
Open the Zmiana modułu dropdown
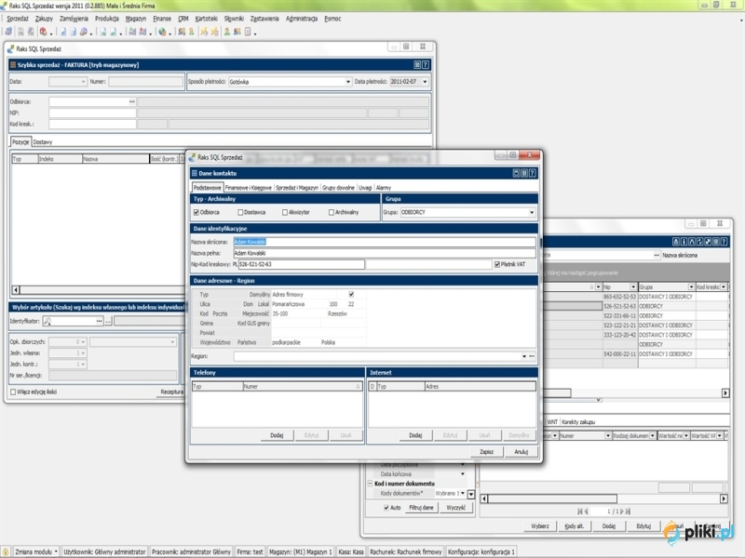click(x=36, y=551)
